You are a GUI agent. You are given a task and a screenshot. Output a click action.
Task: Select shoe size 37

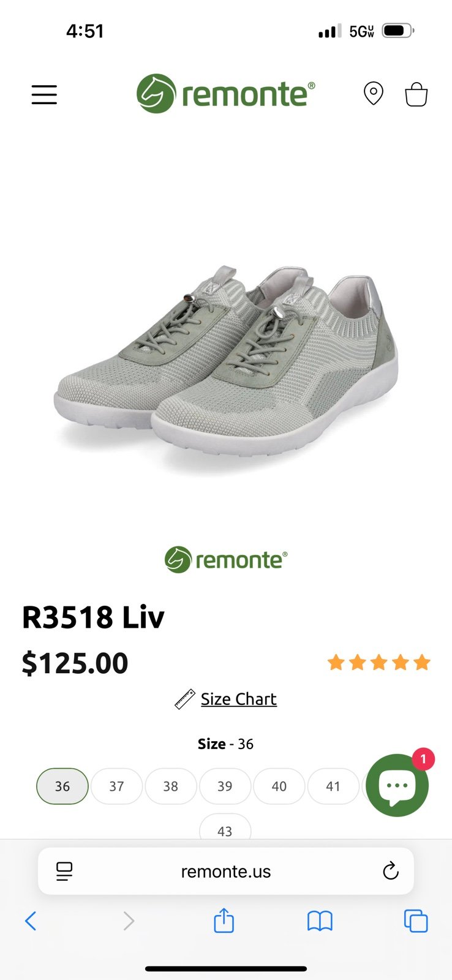point(116,786)
